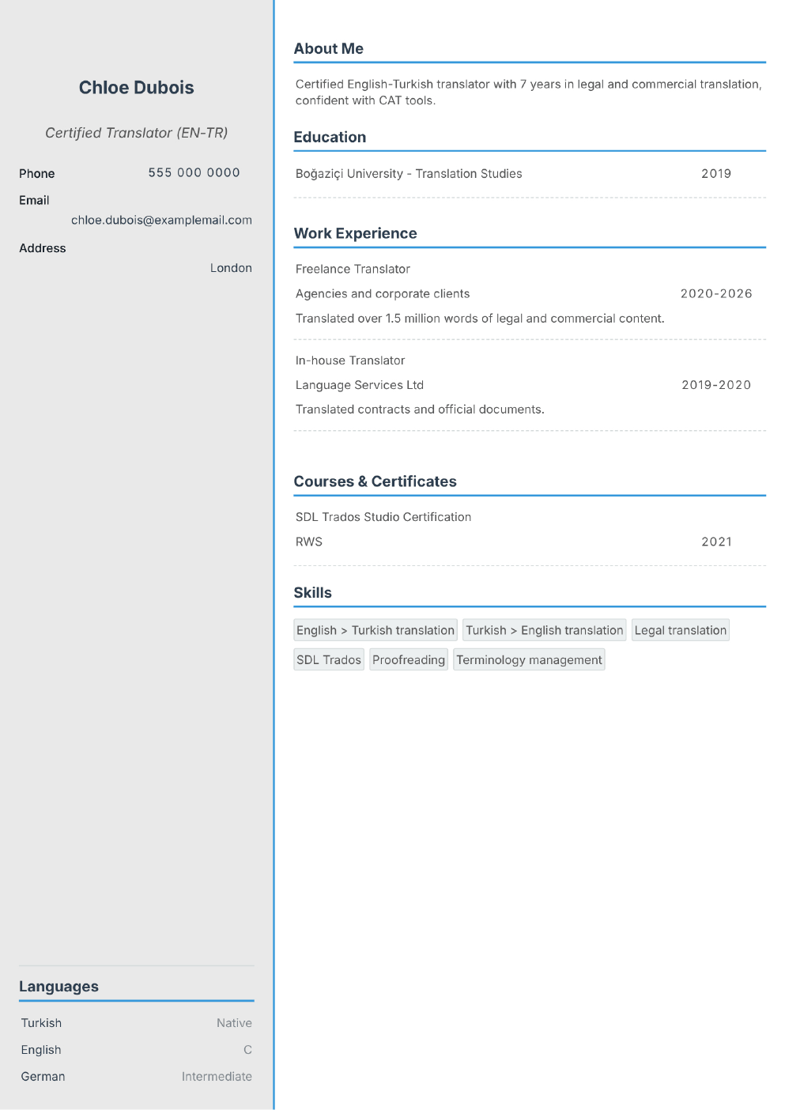Click the Email label

pos(34,200)
